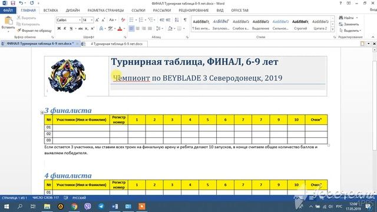The height and width of the screenshot is (212, 377).
Task: Activate Format Painter (Формат по образцу)
Action: click(34, 31)
